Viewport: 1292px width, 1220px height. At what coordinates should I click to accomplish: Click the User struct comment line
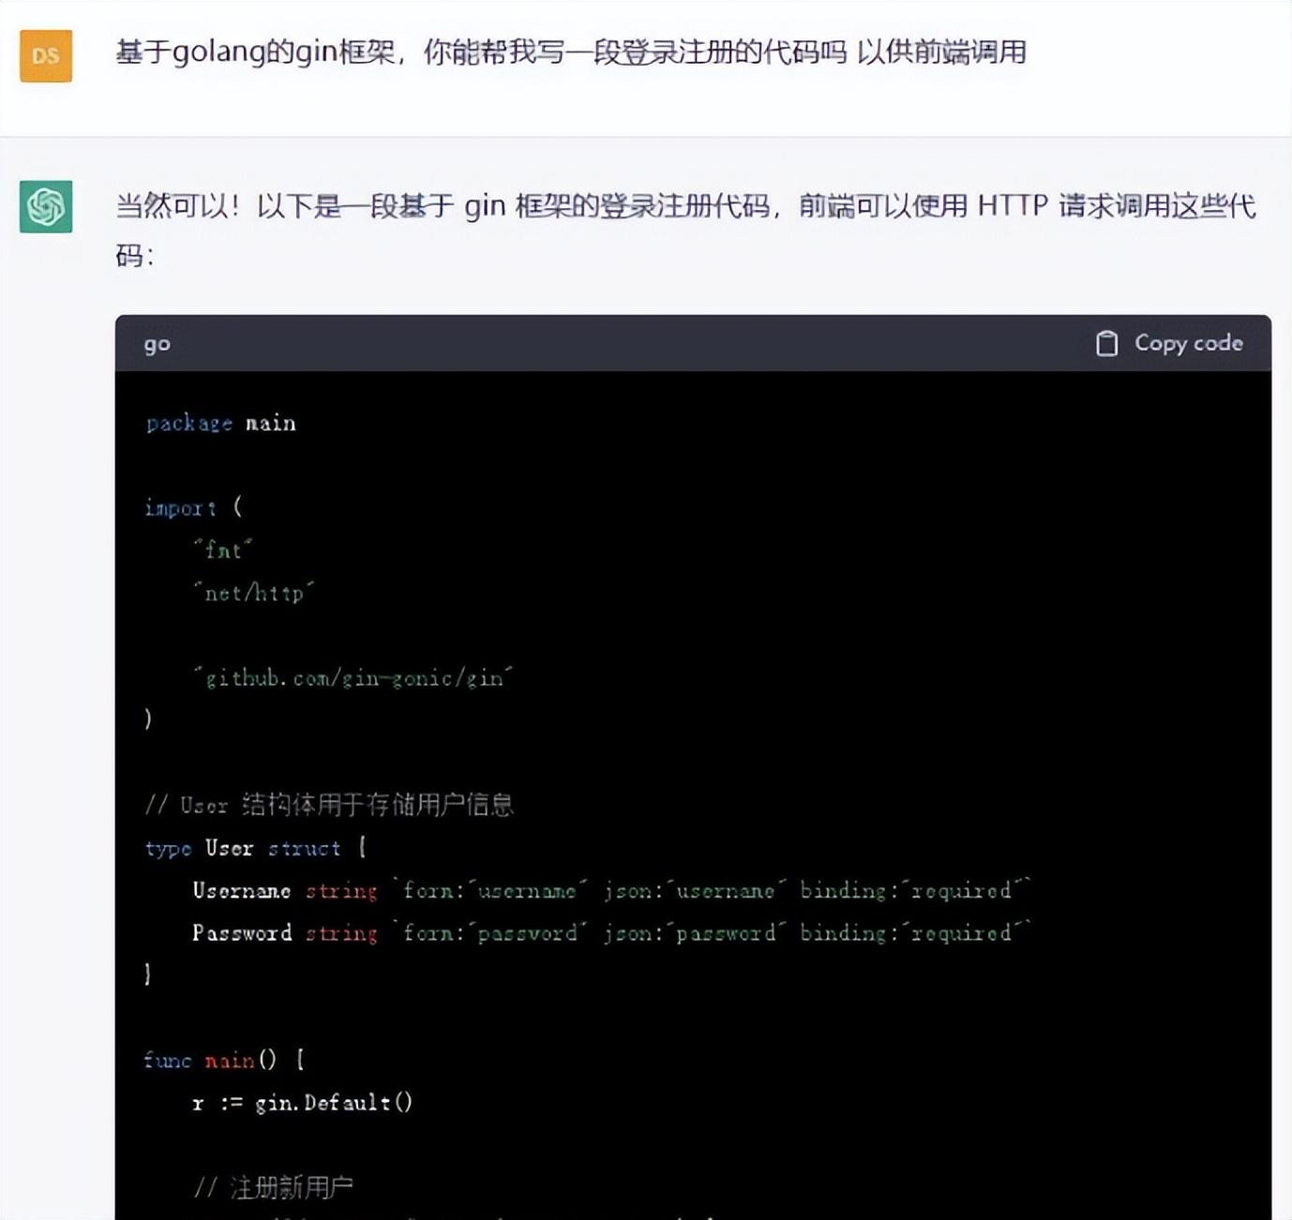[x=329, y=805]
